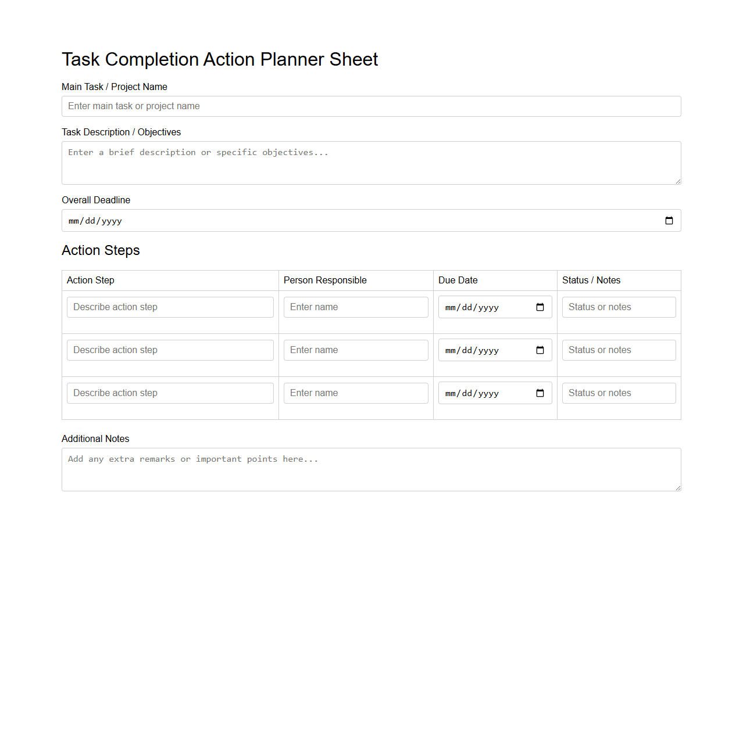
Task: Select the day segment of the first Due Date
Action: [466, 307]
